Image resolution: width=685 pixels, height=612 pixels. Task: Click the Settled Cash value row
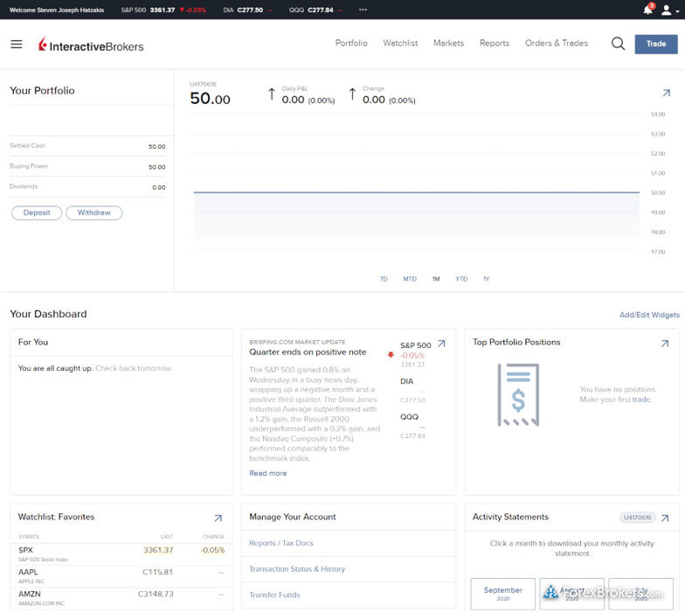[87, 146]
